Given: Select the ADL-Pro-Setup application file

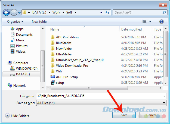Looking at the screenshot, I should pos(67,77).
